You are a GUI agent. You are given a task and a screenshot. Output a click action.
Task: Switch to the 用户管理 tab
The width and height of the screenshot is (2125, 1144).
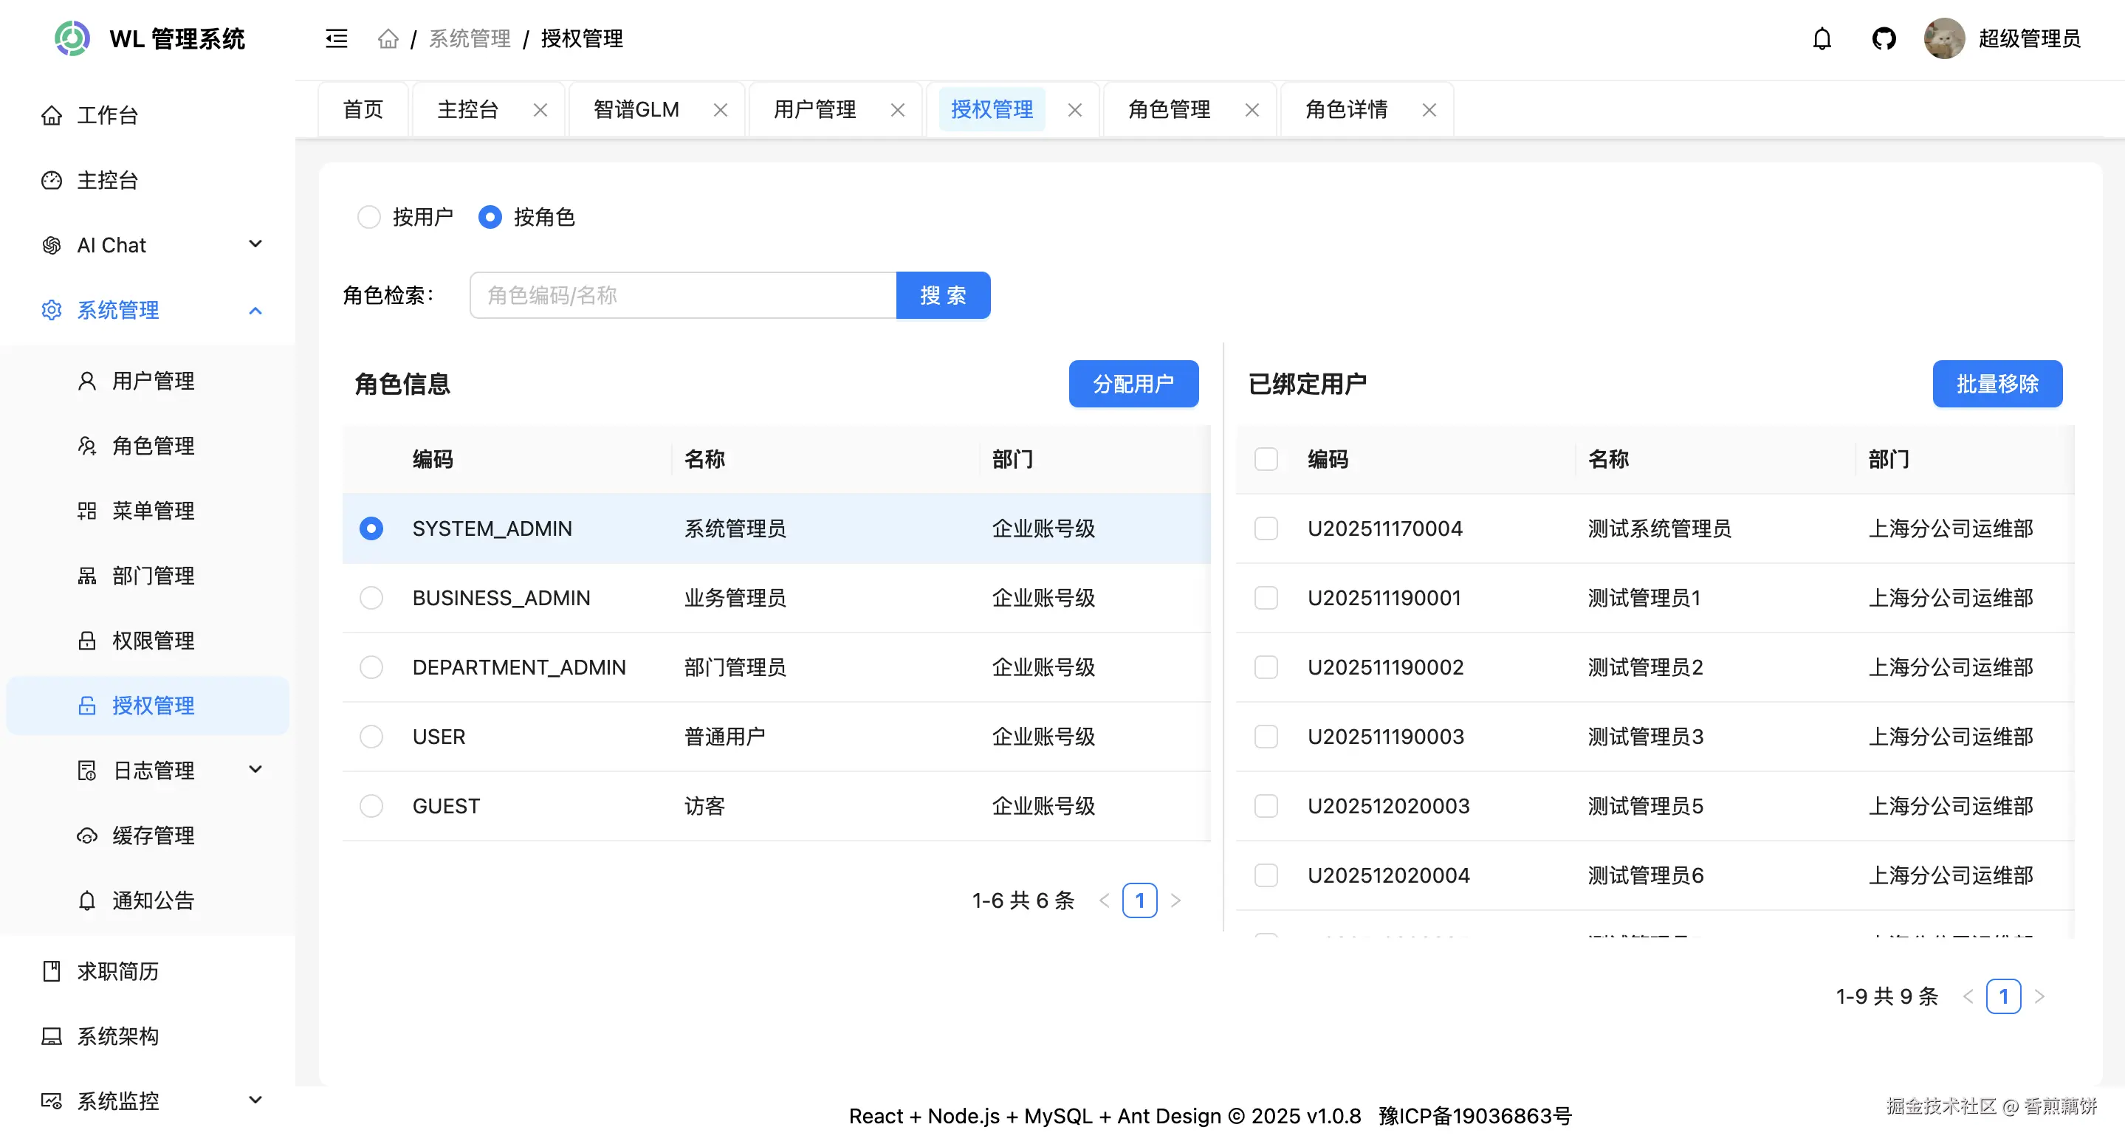pos(814,110)
